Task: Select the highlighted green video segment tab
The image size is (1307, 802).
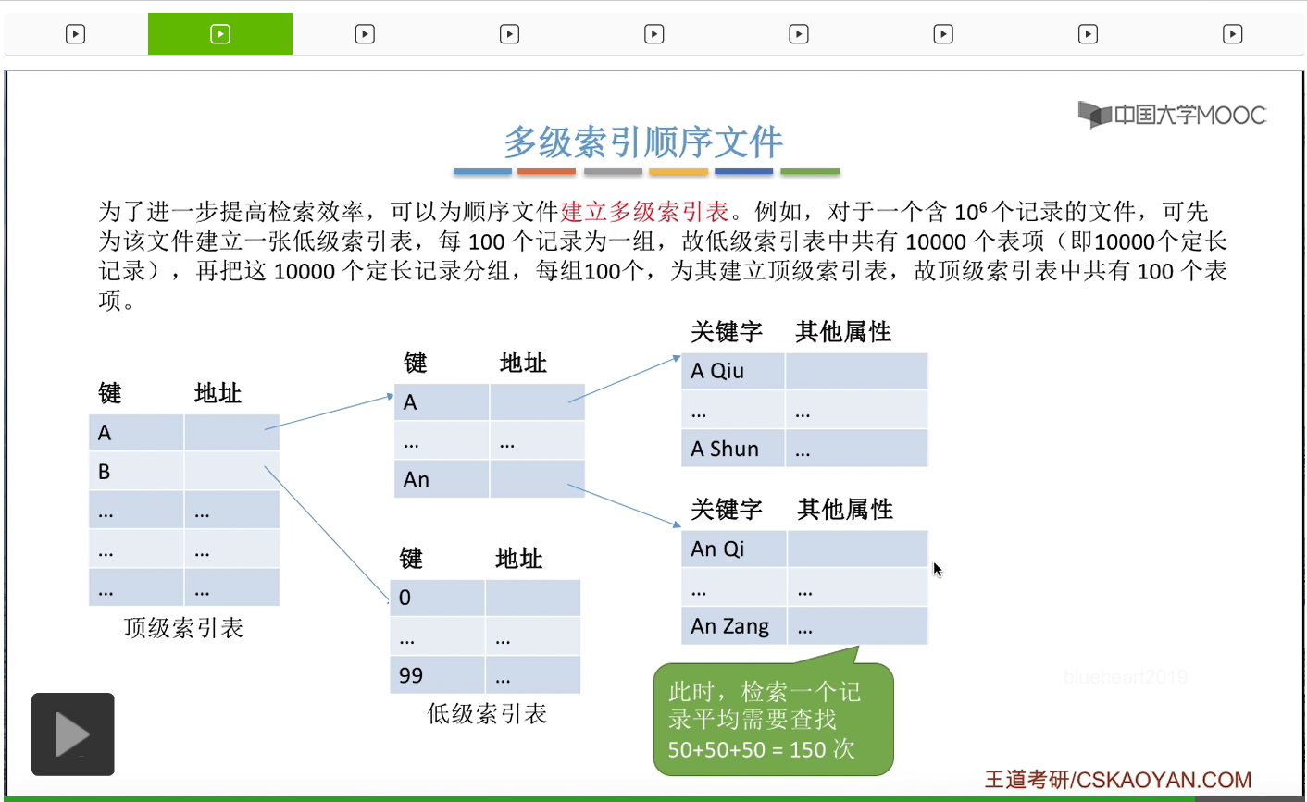Action: pos(220,34)
